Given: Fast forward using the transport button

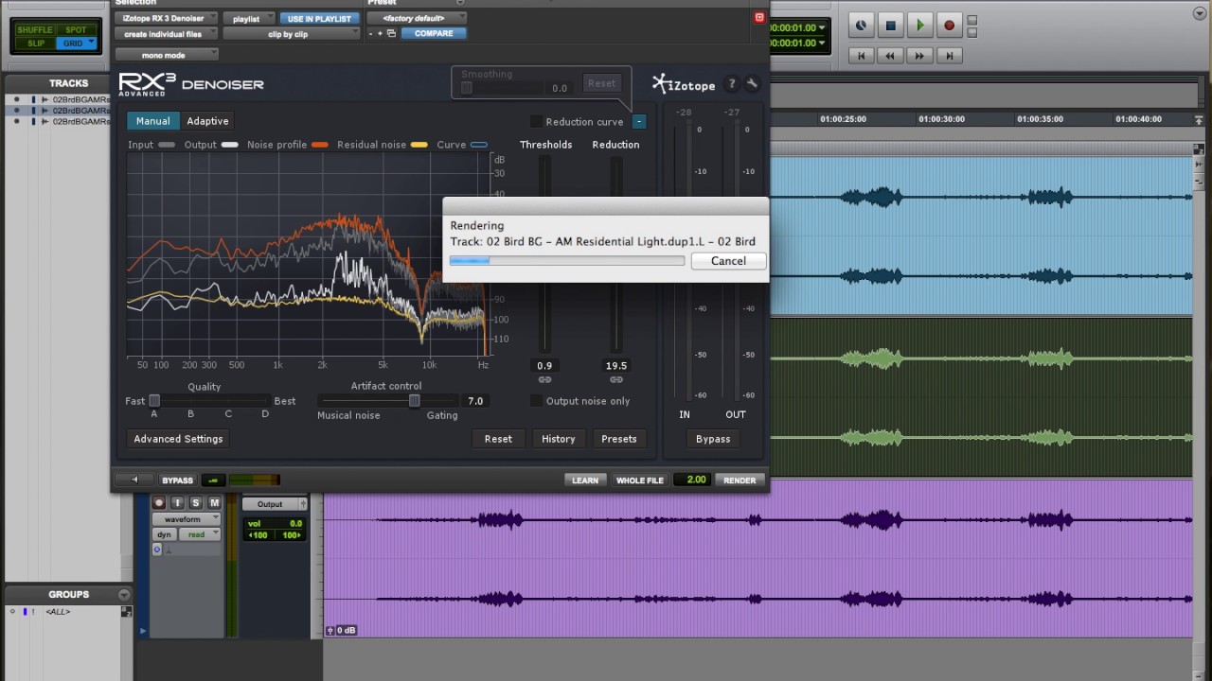Looking at the screenshot, I should click(x=919, y=56).
